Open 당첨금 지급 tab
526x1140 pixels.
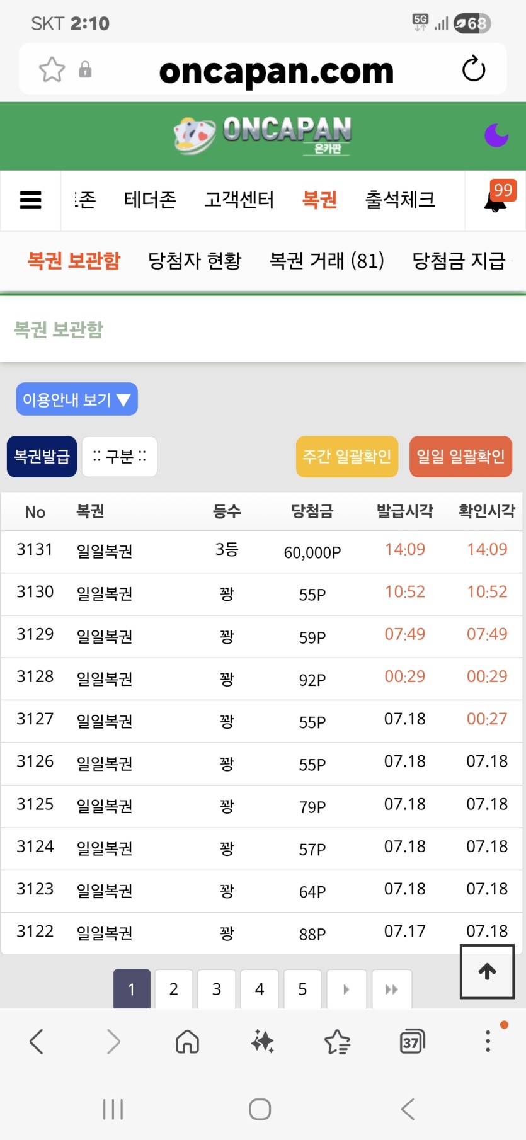point(459,260)
